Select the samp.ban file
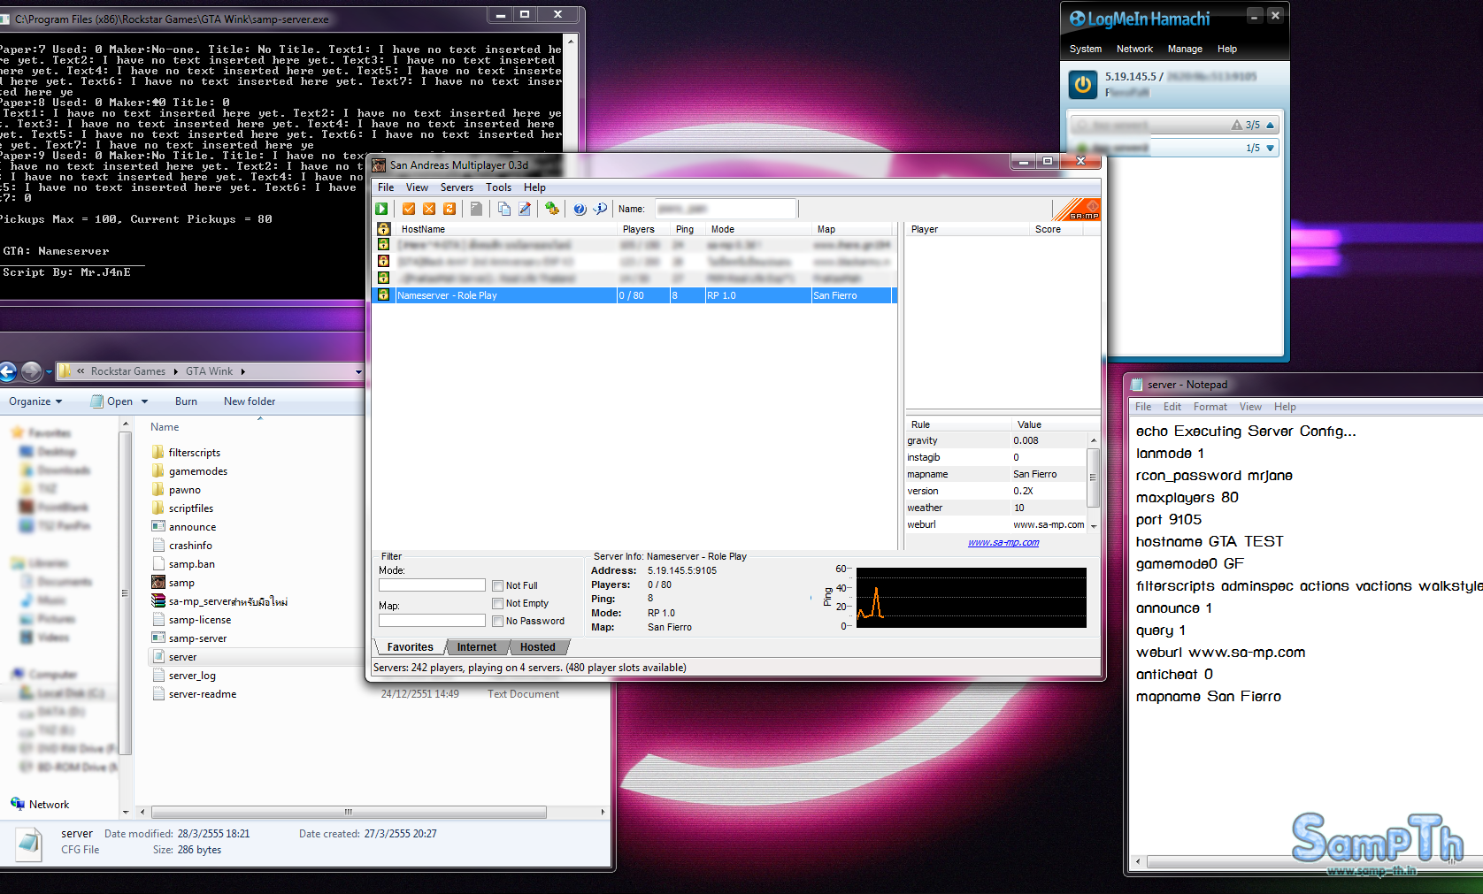The image size is (1483, 894). (x=183, y=564)
